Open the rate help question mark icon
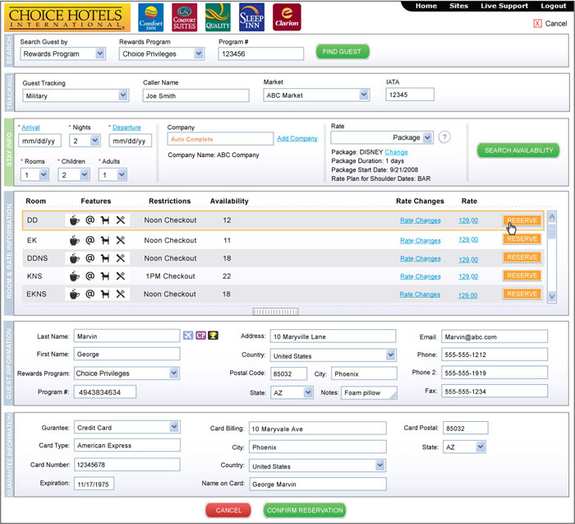The image size is (575, 524). (x=444, y=137)
